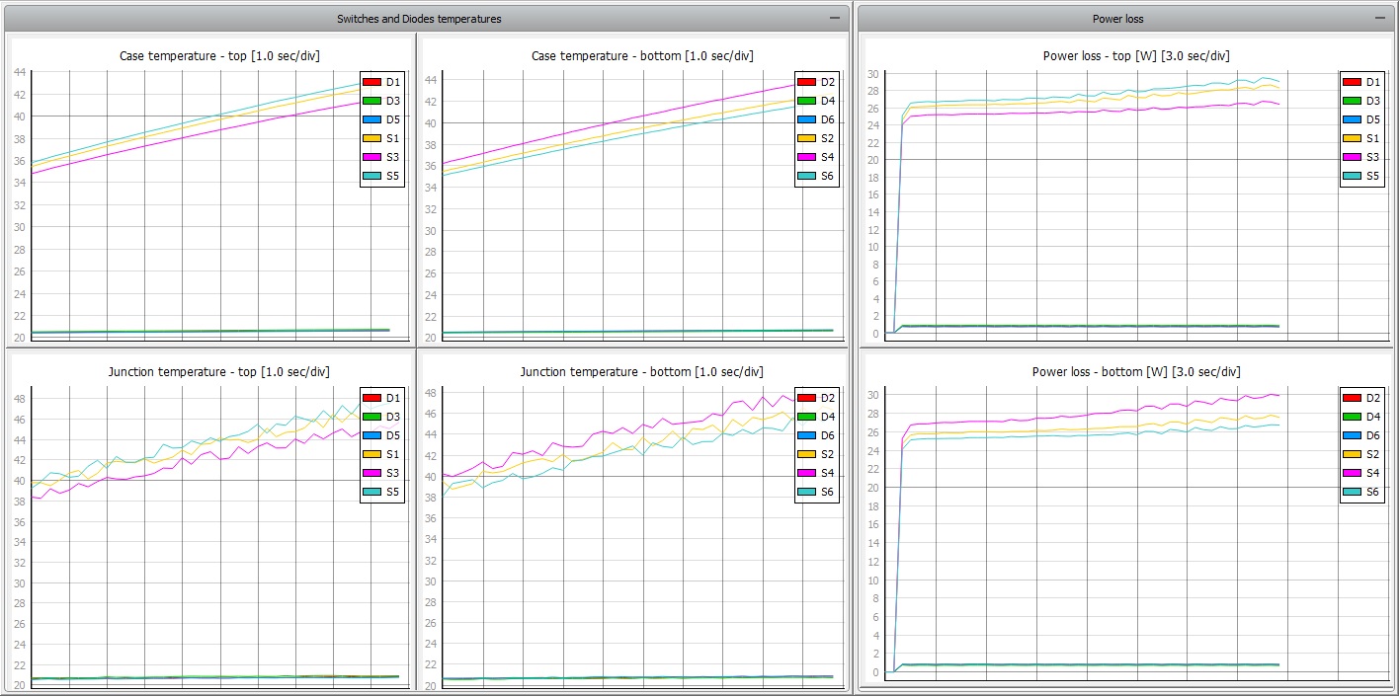Click teal S6 swatch in Case temperature bottom legend
Screen dimensions: 1400x697
[x=804, y=177]
